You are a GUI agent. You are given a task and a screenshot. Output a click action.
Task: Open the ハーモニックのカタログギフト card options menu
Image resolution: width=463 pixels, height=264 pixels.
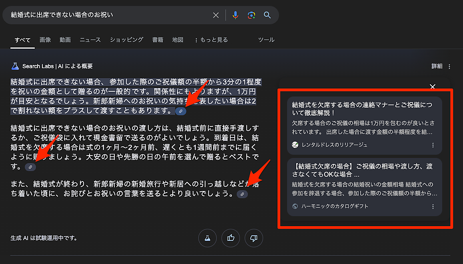[433, 207]
